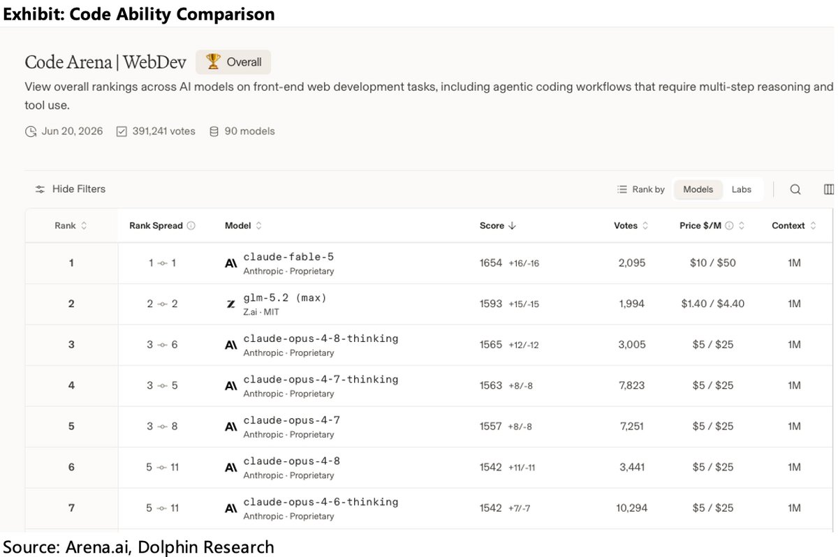
Task: Click the checkbox icon next to 391,241 votes
Action: [122, 131]
